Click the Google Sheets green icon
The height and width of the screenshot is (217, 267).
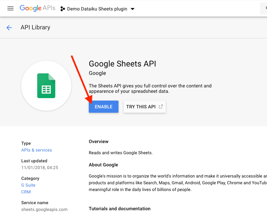(46, 86)
